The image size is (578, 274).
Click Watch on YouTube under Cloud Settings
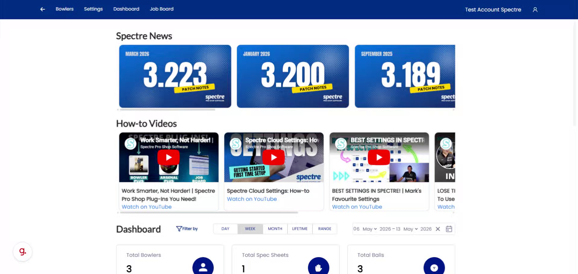(252, 199)
